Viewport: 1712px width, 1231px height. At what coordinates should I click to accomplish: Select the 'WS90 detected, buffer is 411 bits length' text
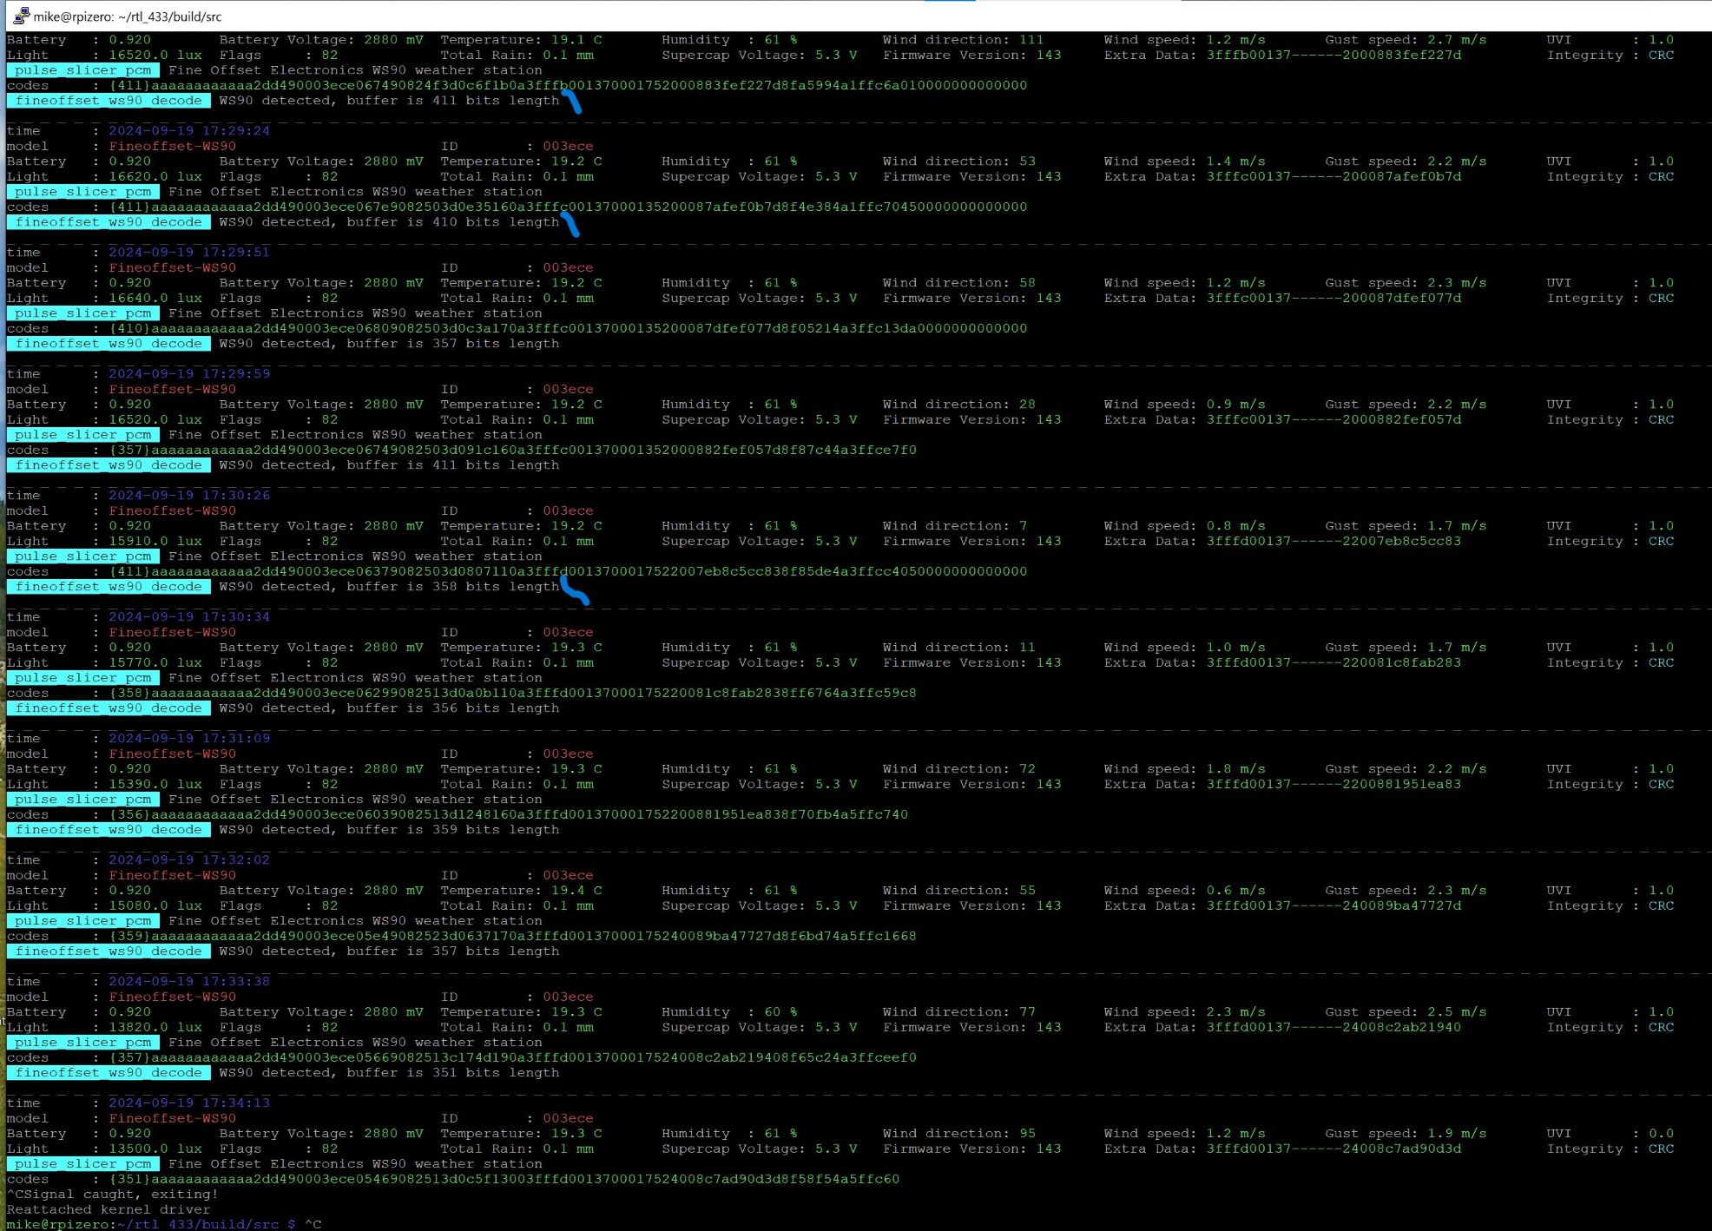pyautogui.click(x=388, y=100)
